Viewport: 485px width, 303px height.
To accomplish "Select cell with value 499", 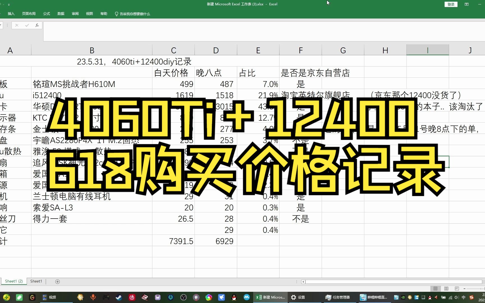I will tap(173, 84).
